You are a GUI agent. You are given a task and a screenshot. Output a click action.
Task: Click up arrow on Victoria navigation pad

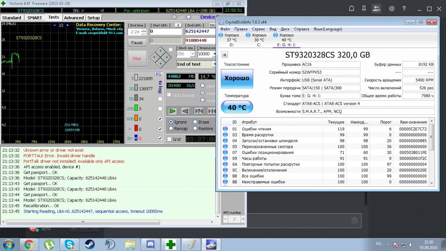(x=161, y=50)
